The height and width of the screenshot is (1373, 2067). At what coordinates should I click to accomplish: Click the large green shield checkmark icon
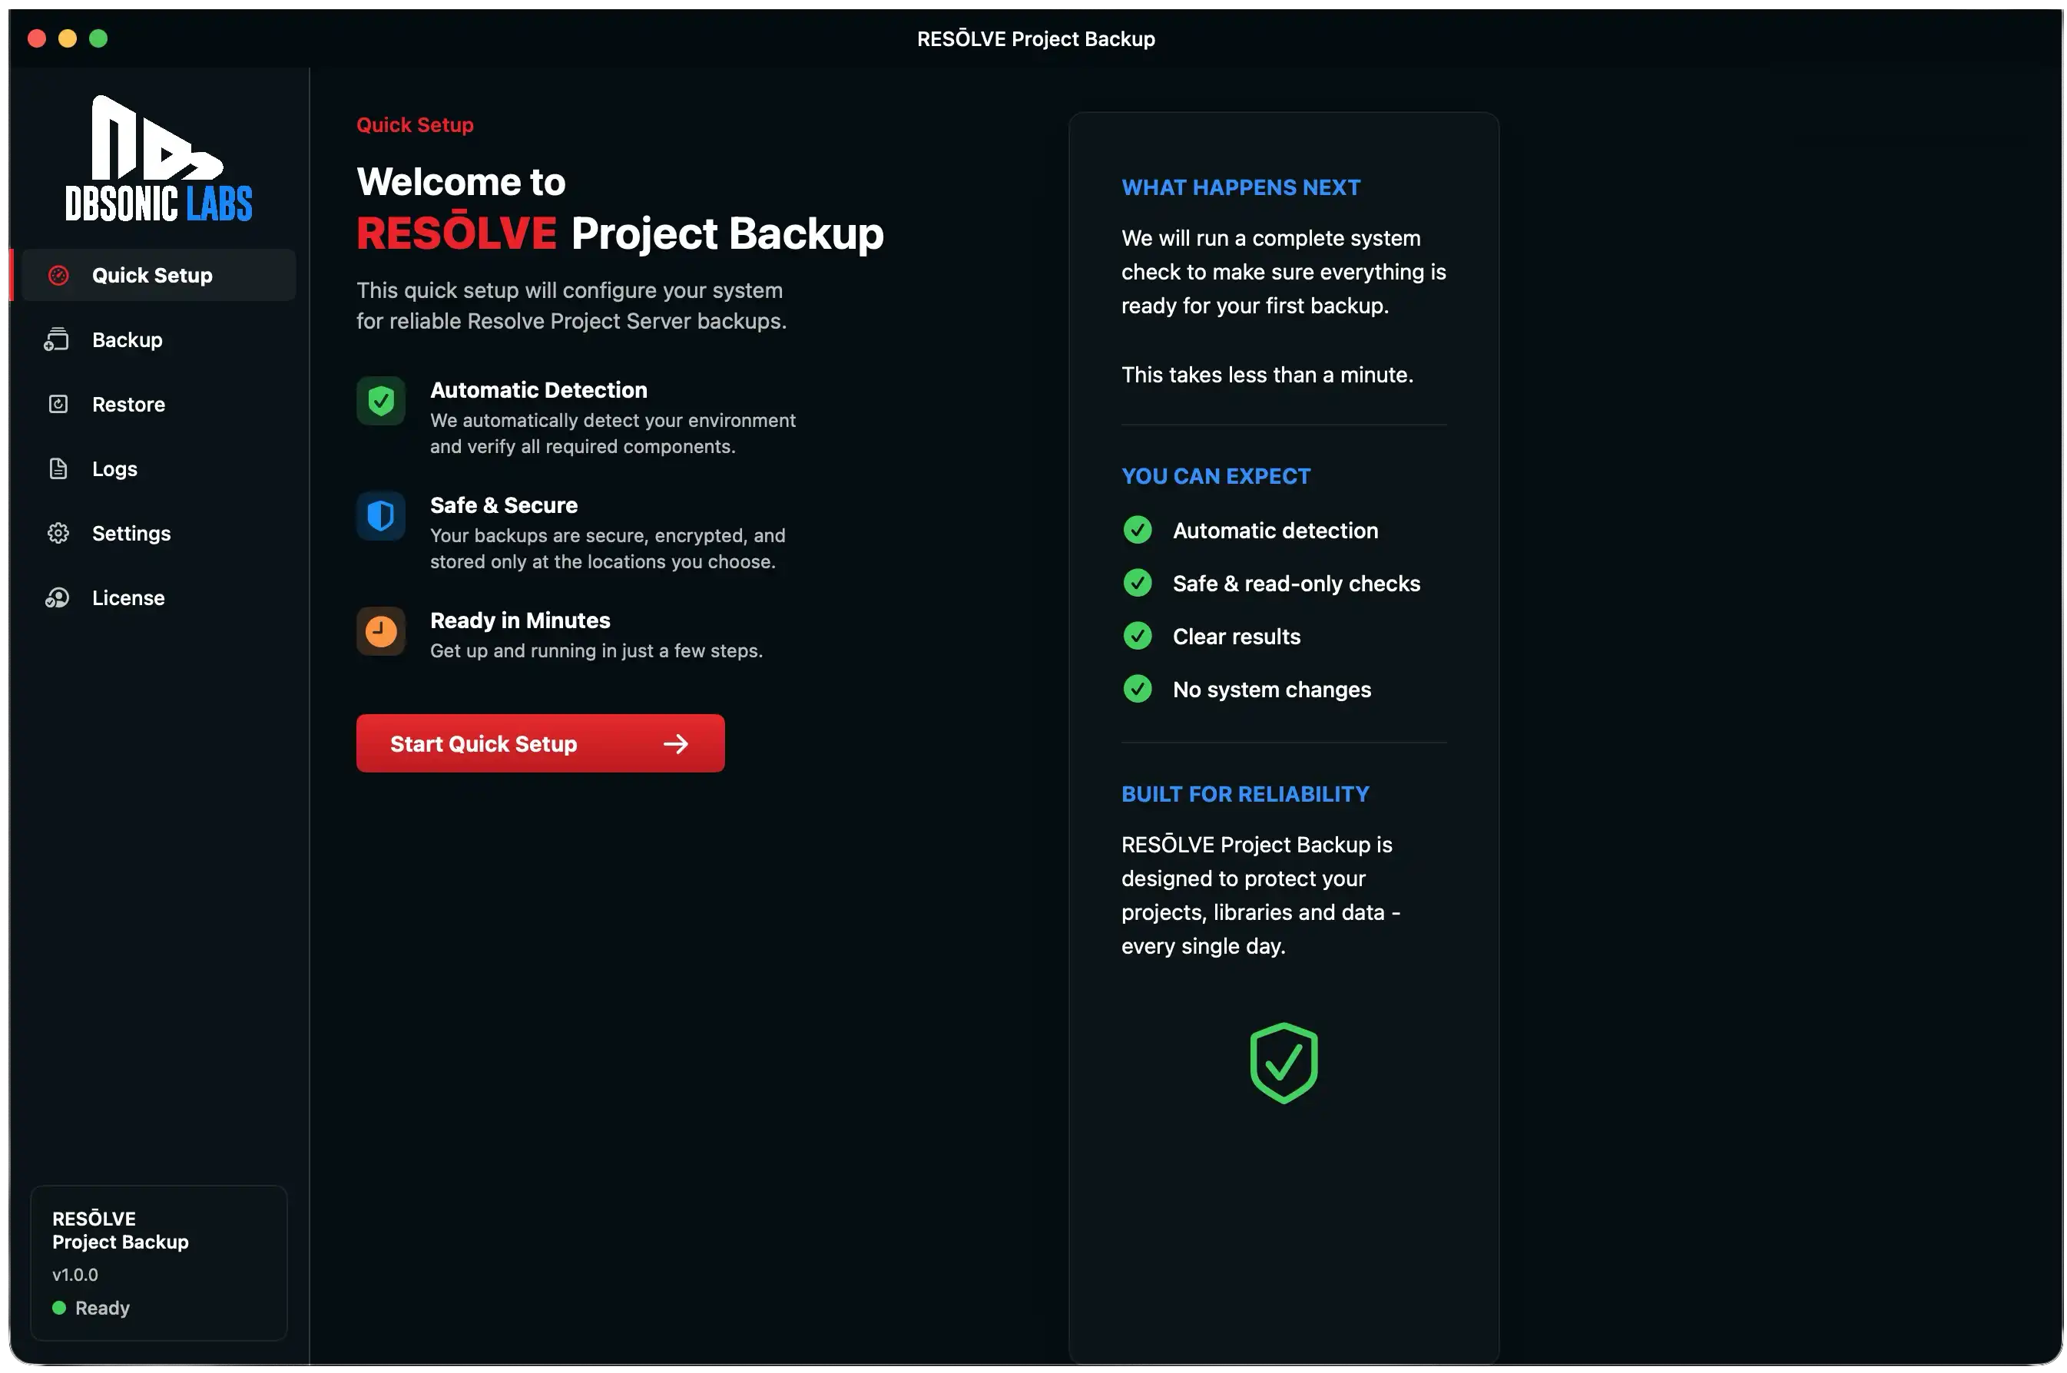[x=1284, y=1063]
